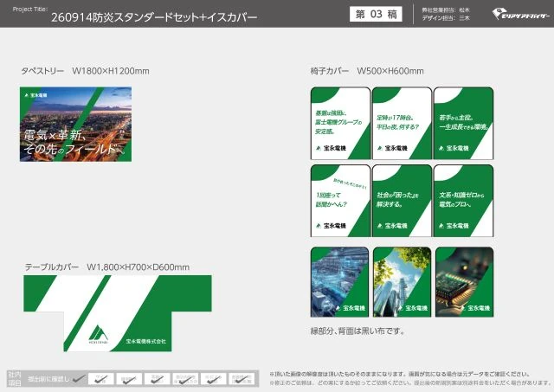Click the mountain logo mark on the table cover
Image resolution: width=554 pixels, height=392 pixels.
pos(98,334)
